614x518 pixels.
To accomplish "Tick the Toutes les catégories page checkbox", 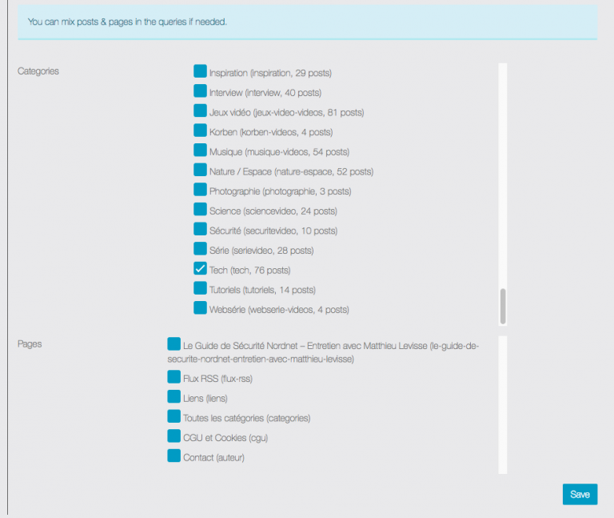I will pos(173,416).
